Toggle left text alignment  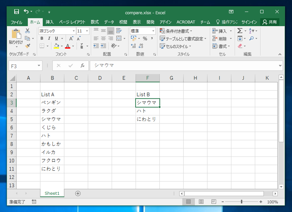pos(96,38)
